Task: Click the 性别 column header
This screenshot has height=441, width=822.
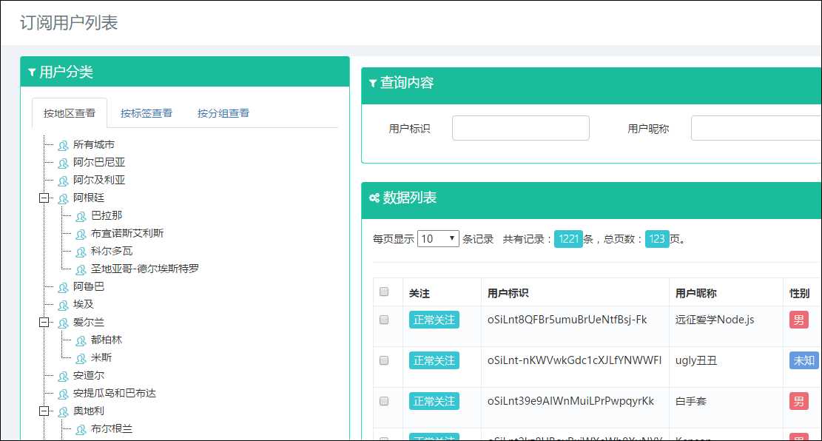Action: 800,293
